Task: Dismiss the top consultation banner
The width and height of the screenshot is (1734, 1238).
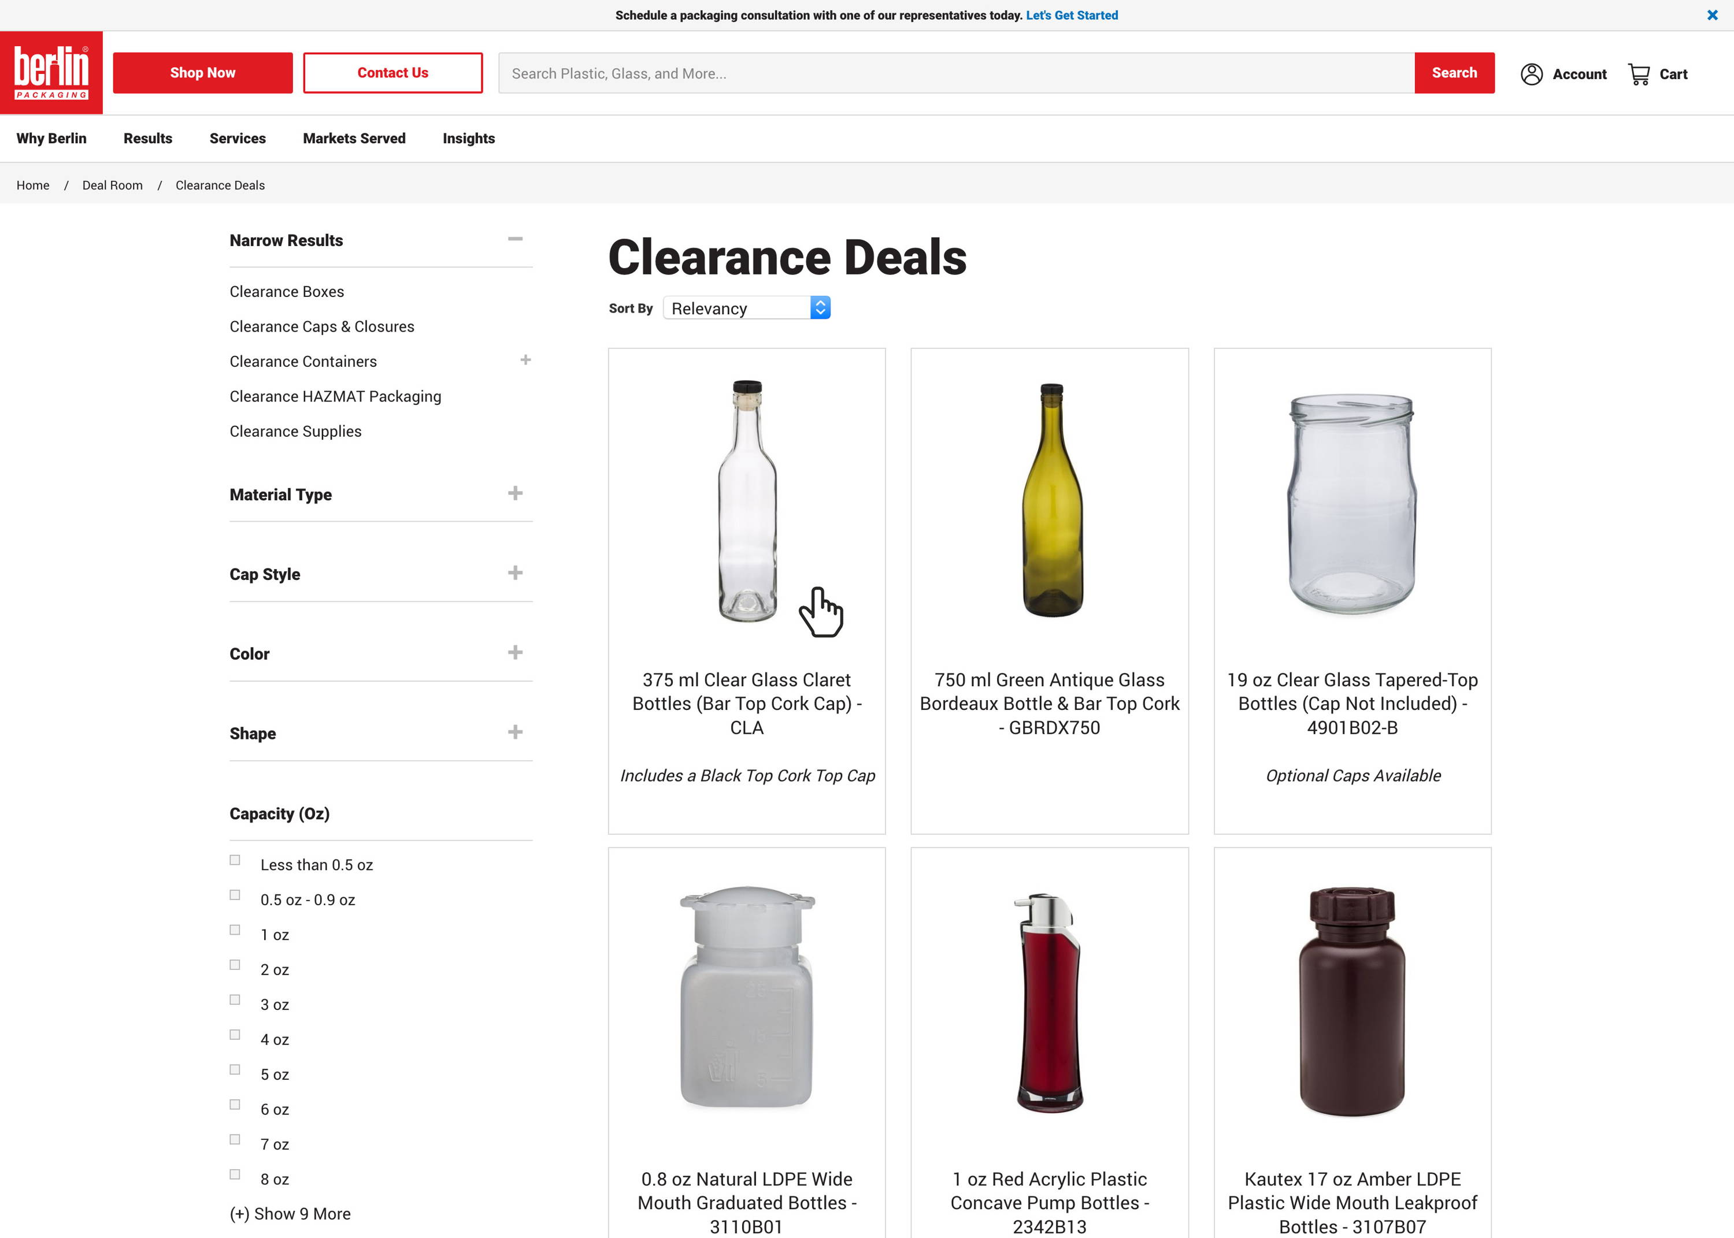Action: (1712, 15)
